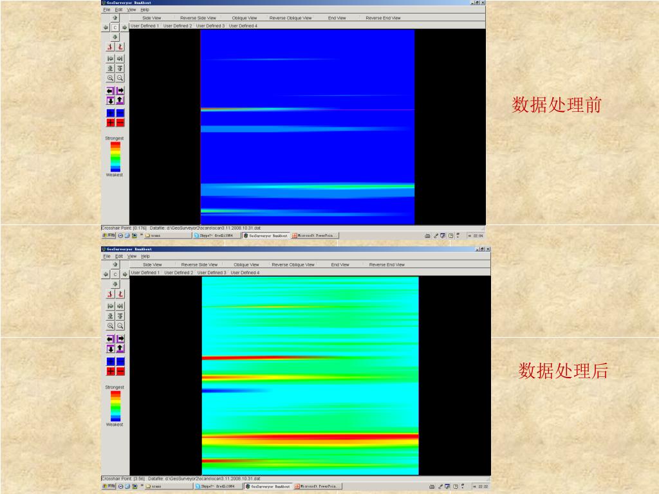Click signal strength color scale in lower window
Viewport: 659px width, 494px height.
pos(116,406)
